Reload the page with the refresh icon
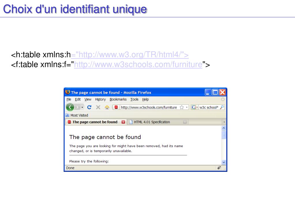This screenshot has height=221, width=295. tap(89, 107)
